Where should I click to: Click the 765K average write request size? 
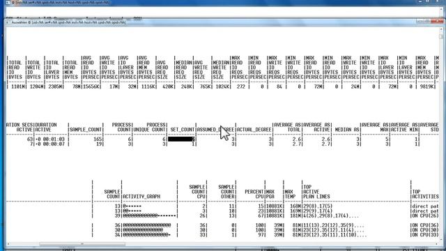pos(205,86)
